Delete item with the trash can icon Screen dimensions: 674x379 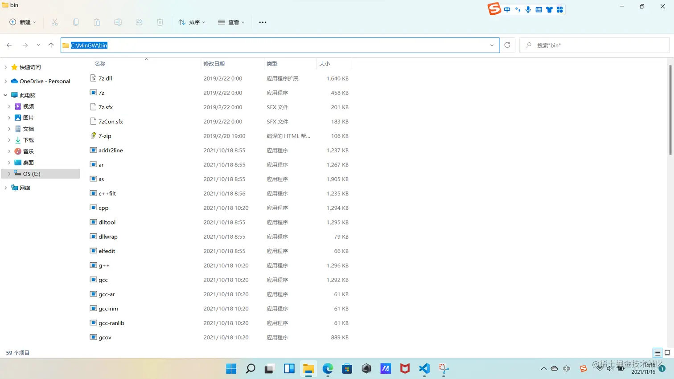click(160, 22)
